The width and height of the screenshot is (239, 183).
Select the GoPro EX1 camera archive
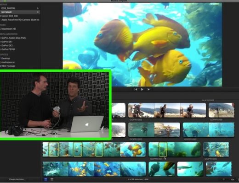[x=7, y=42]
